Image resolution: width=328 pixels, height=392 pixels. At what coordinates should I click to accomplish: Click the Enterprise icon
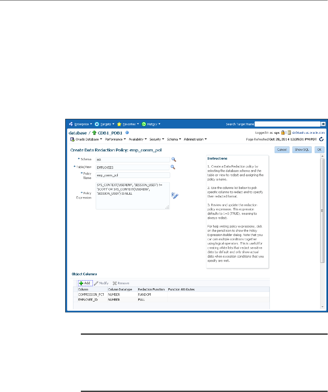point(71,124)
